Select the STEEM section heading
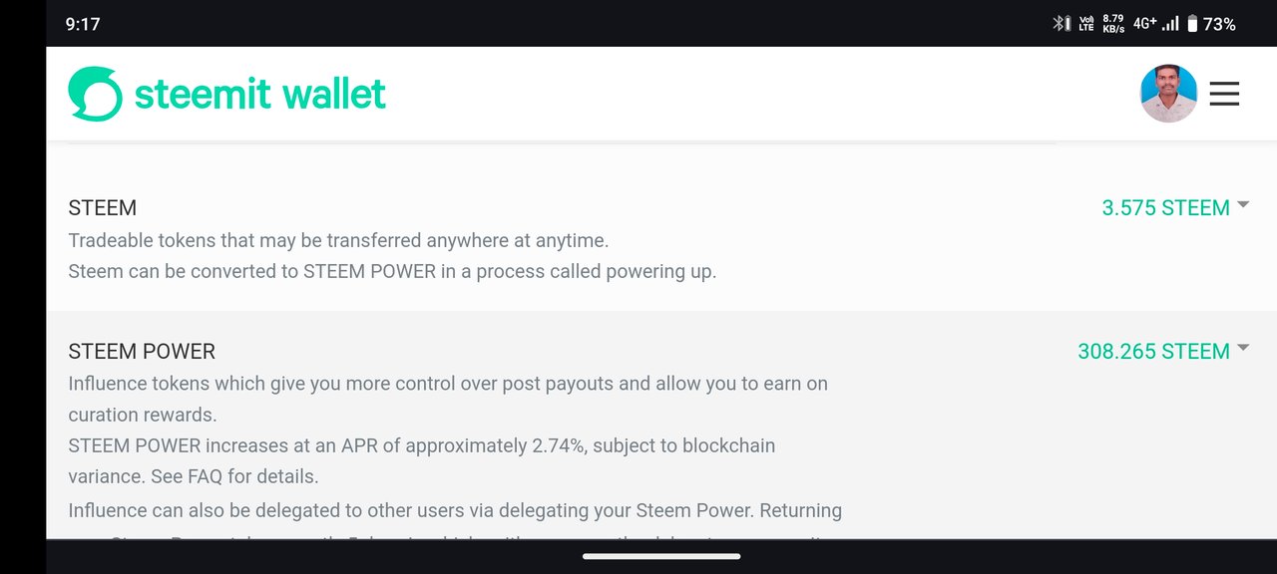Image resolution: width=1277 pixels, height=574 pixels. [x=103, y=207]
